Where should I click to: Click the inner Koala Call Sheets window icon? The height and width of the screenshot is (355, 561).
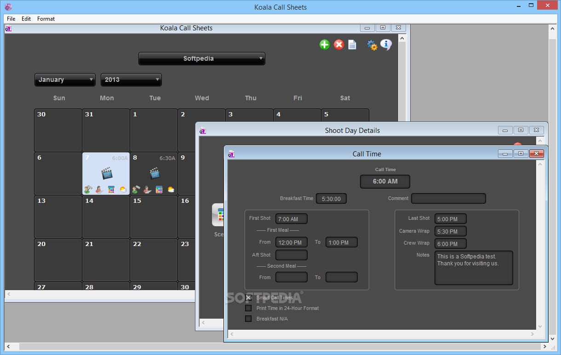8,29
